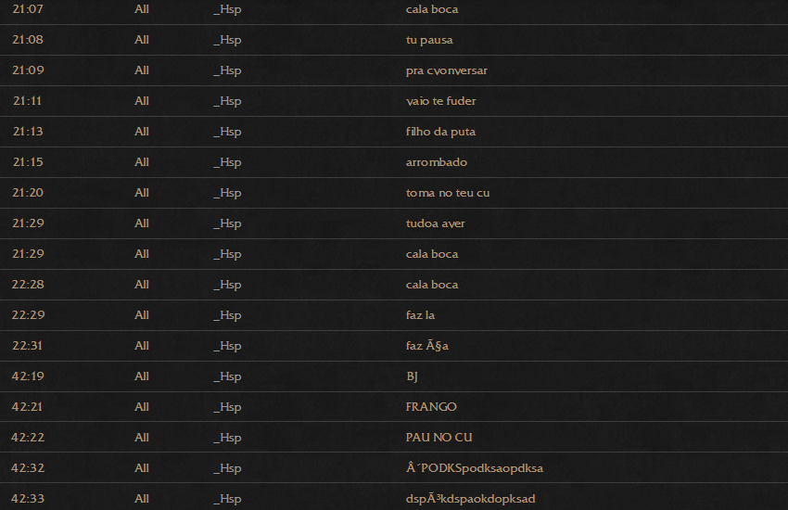Select the 'BJ' chat message

pos(412,376)
